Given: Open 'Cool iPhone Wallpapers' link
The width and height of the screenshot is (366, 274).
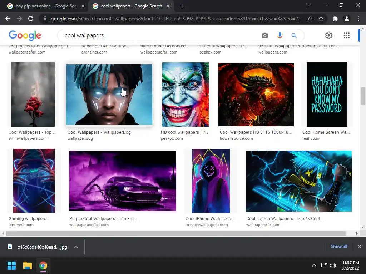Looking at the screenshot, I should pos(210,219).
